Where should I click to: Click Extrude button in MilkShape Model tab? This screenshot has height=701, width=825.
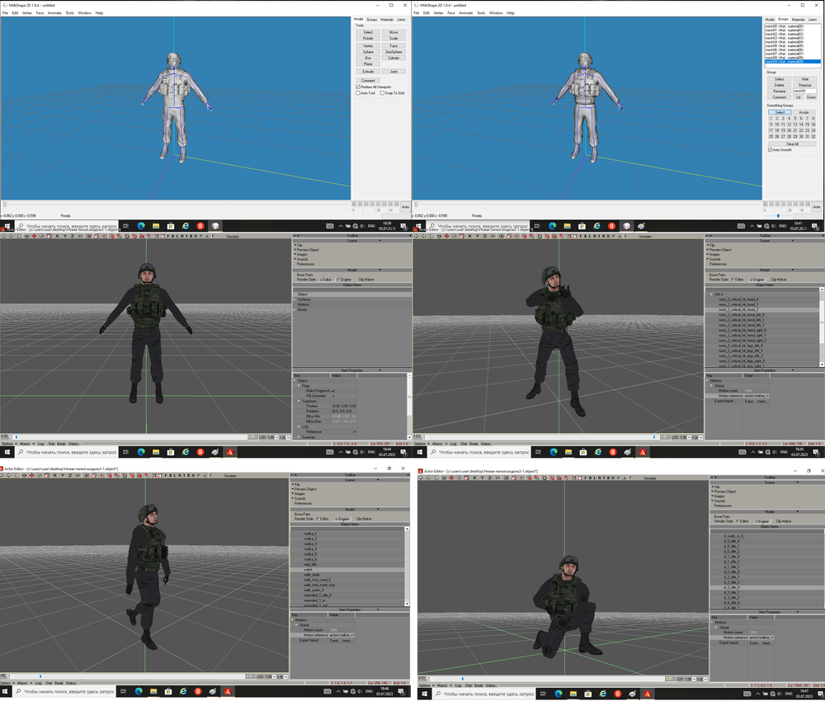368,72
